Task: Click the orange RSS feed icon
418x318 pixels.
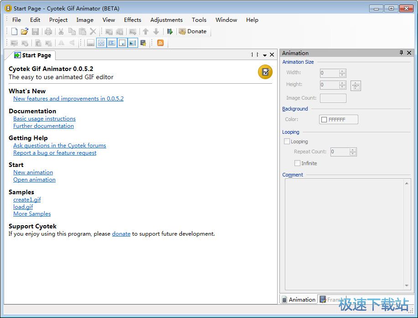Action: (x=160, y=43)
